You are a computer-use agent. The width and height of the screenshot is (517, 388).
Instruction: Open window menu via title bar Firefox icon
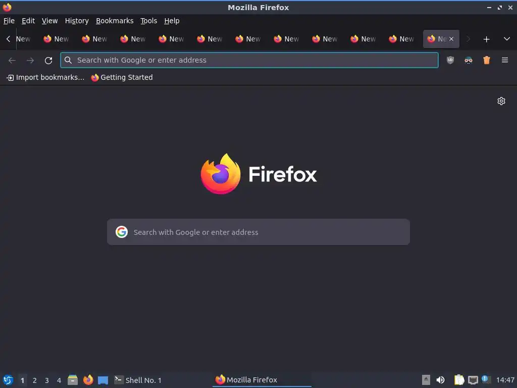click(x=7, y=7)
